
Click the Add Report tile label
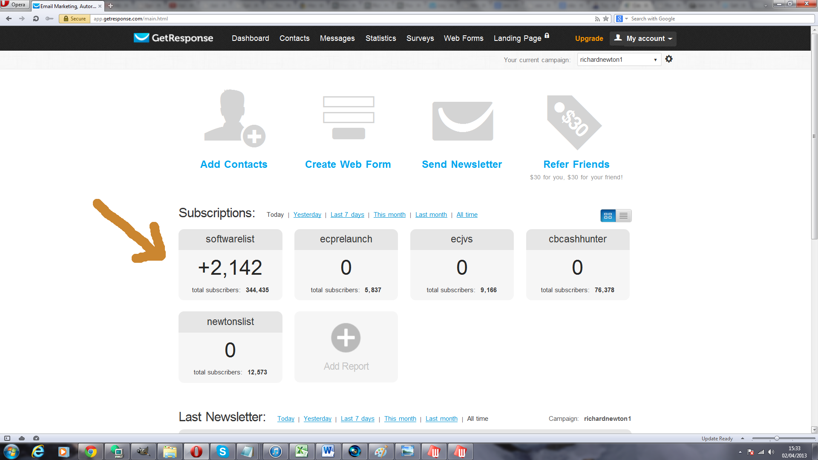tap(346, 366)
